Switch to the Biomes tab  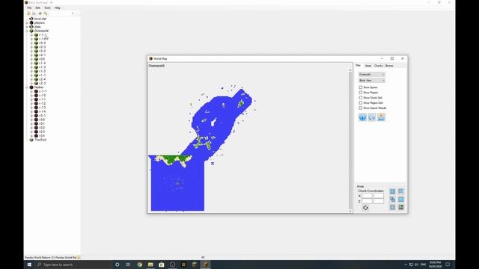tap(389, 66)
